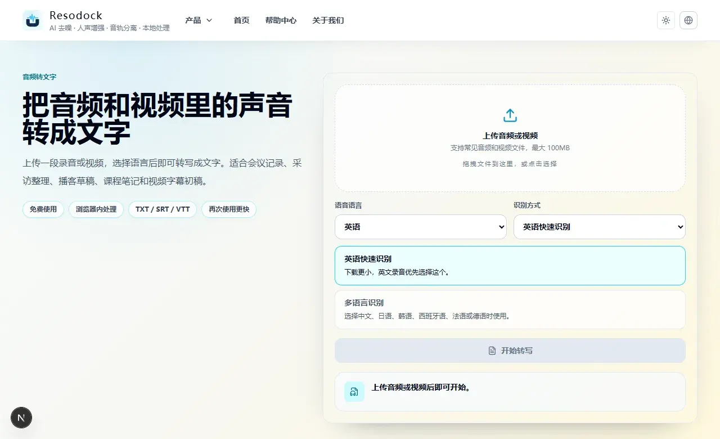This screenshot has height=439, width=720.
Task: Click the document icon in 开始转写 button
Action: (x=492, y=351)
